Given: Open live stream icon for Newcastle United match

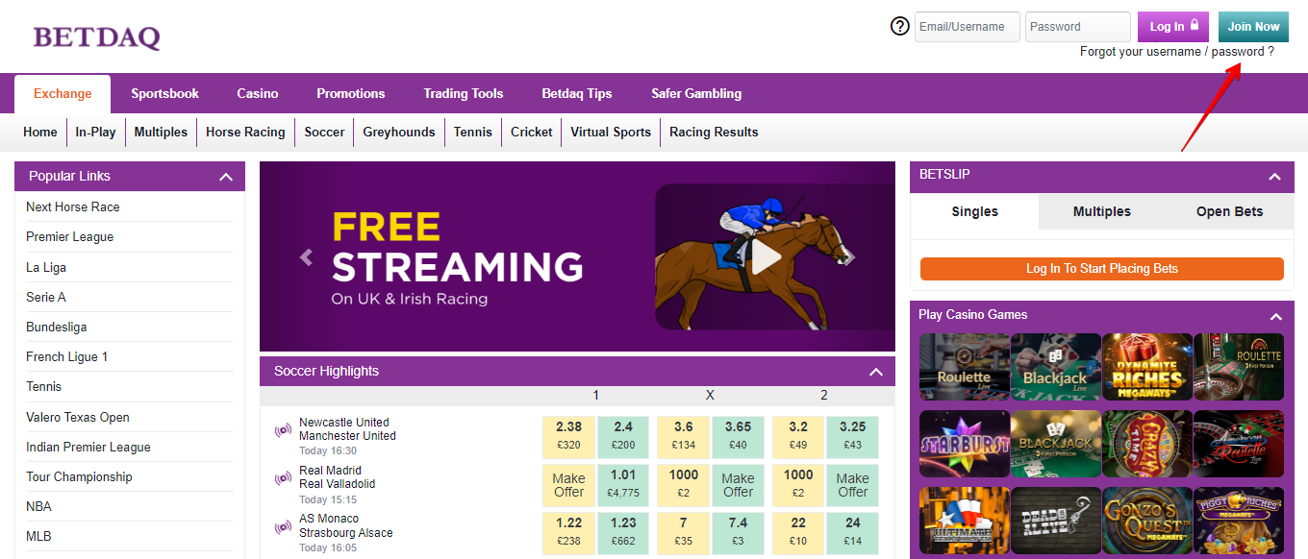Looking at the screenshot, I should coord(283,430).
